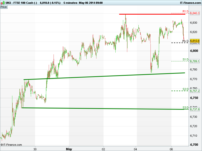
Task: Click the Price panel label
Action: 4,7
